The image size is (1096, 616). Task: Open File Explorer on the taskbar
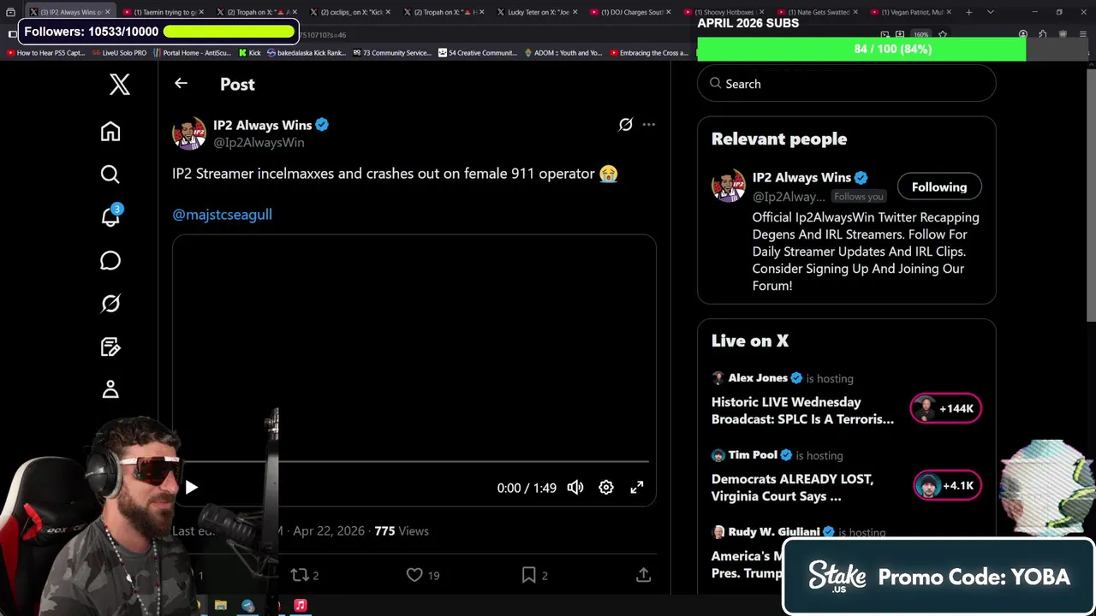coord(221,606)
